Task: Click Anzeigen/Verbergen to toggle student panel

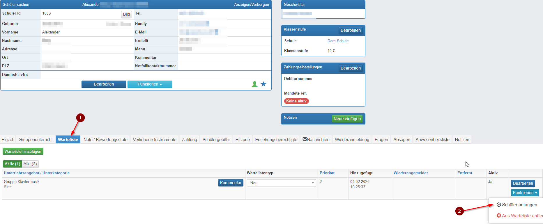Action: coord(252,5)
